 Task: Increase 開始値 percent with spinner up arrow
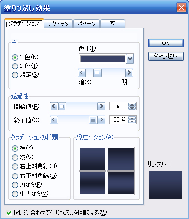132,105
